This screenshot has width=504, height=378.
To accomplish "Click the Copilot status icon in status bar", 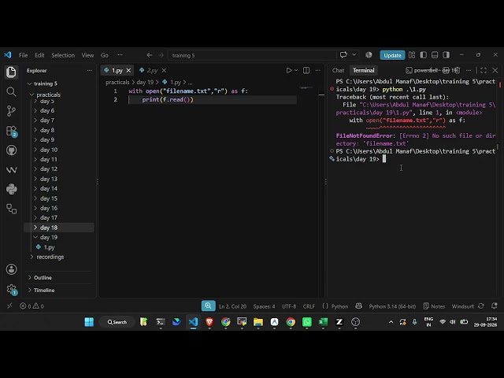I will coord(359,306).
